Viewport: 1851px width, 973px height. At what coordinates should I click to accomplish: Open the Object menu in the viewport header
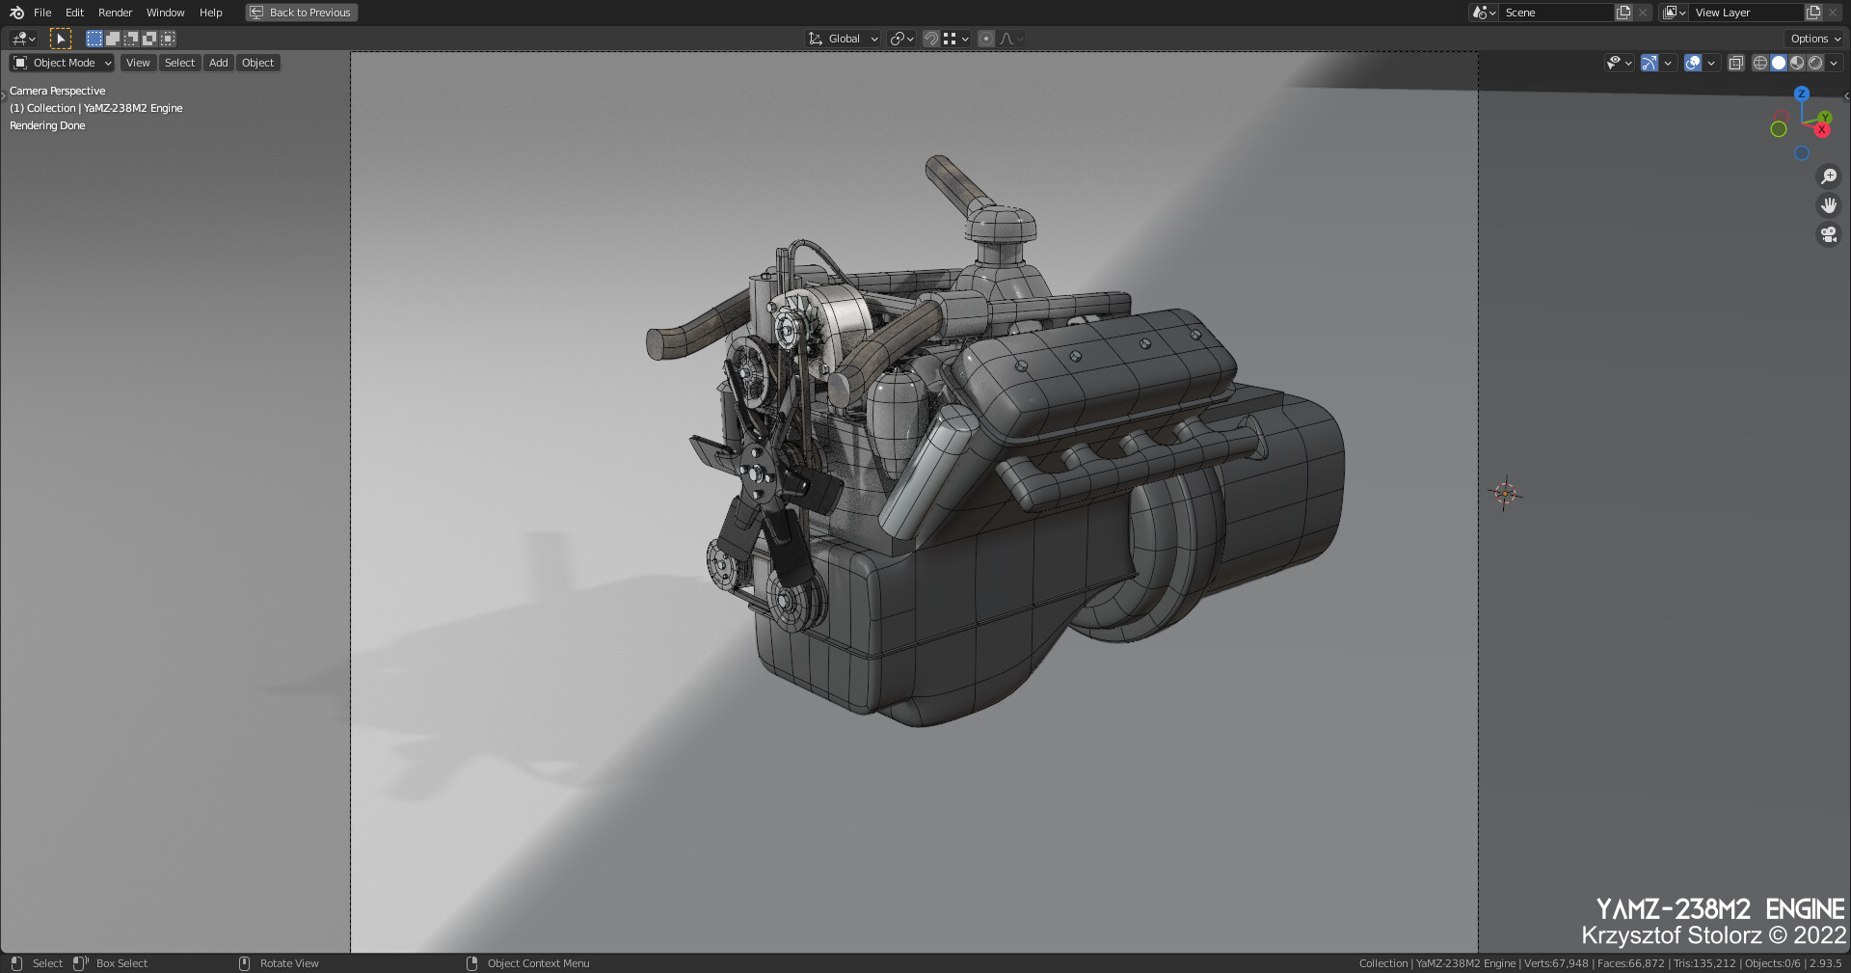(x=257, y=63)
